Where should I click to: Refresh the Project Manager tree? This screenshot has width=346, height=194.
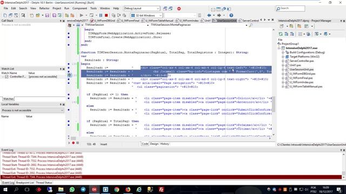coord(281,34)
